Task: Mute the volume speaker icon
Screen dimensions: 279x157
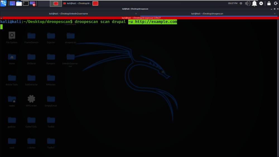Action: (247, 3)
